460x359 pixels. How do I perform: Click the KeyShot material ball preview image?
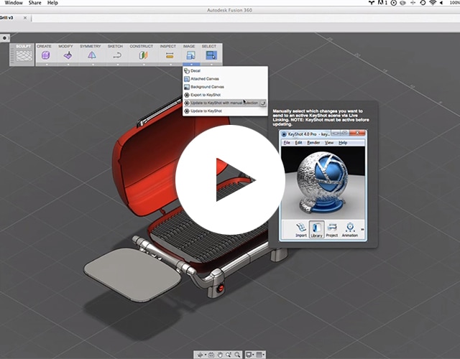pos(323,182)
